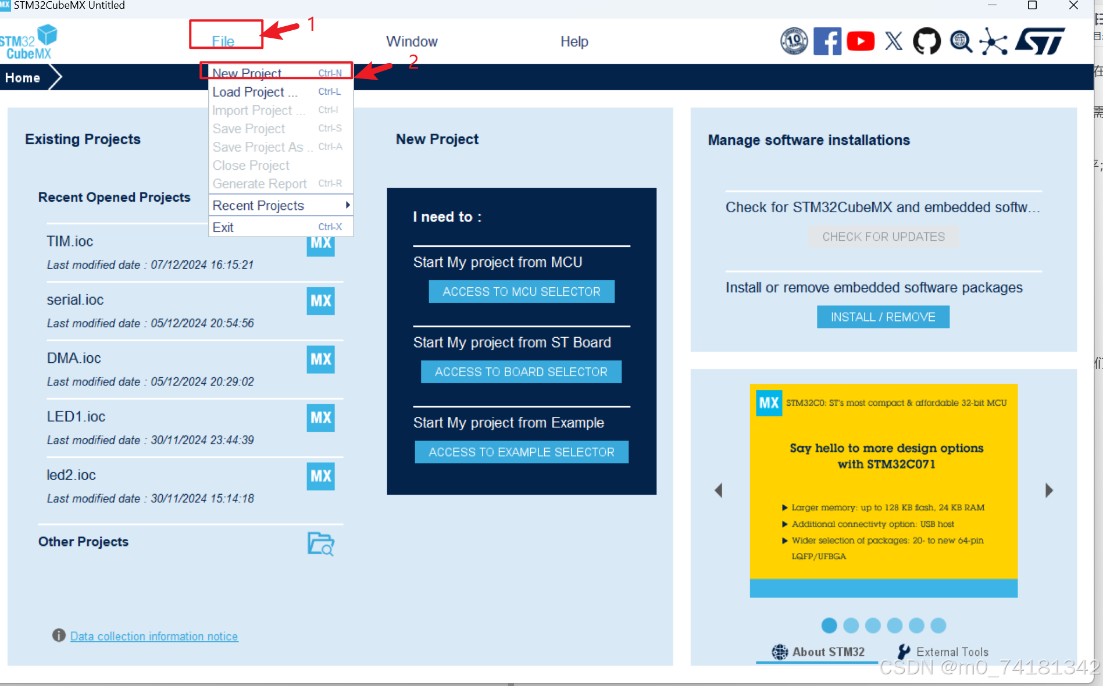Show the next banner with the right arrow
1103x686 pixels.
tap(1049, 490)
